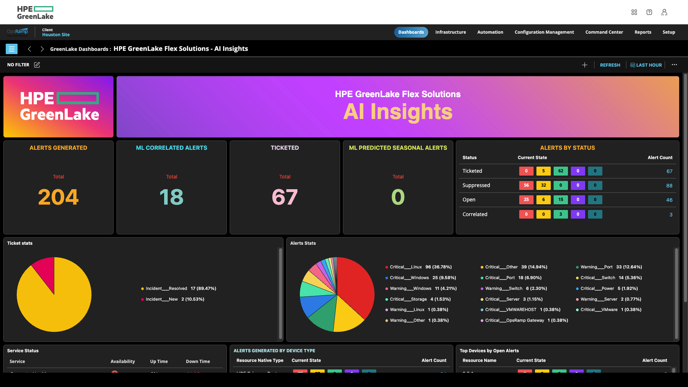
Task: Sort by Availability column in Service Status
Action: click(x=123, y=362)
